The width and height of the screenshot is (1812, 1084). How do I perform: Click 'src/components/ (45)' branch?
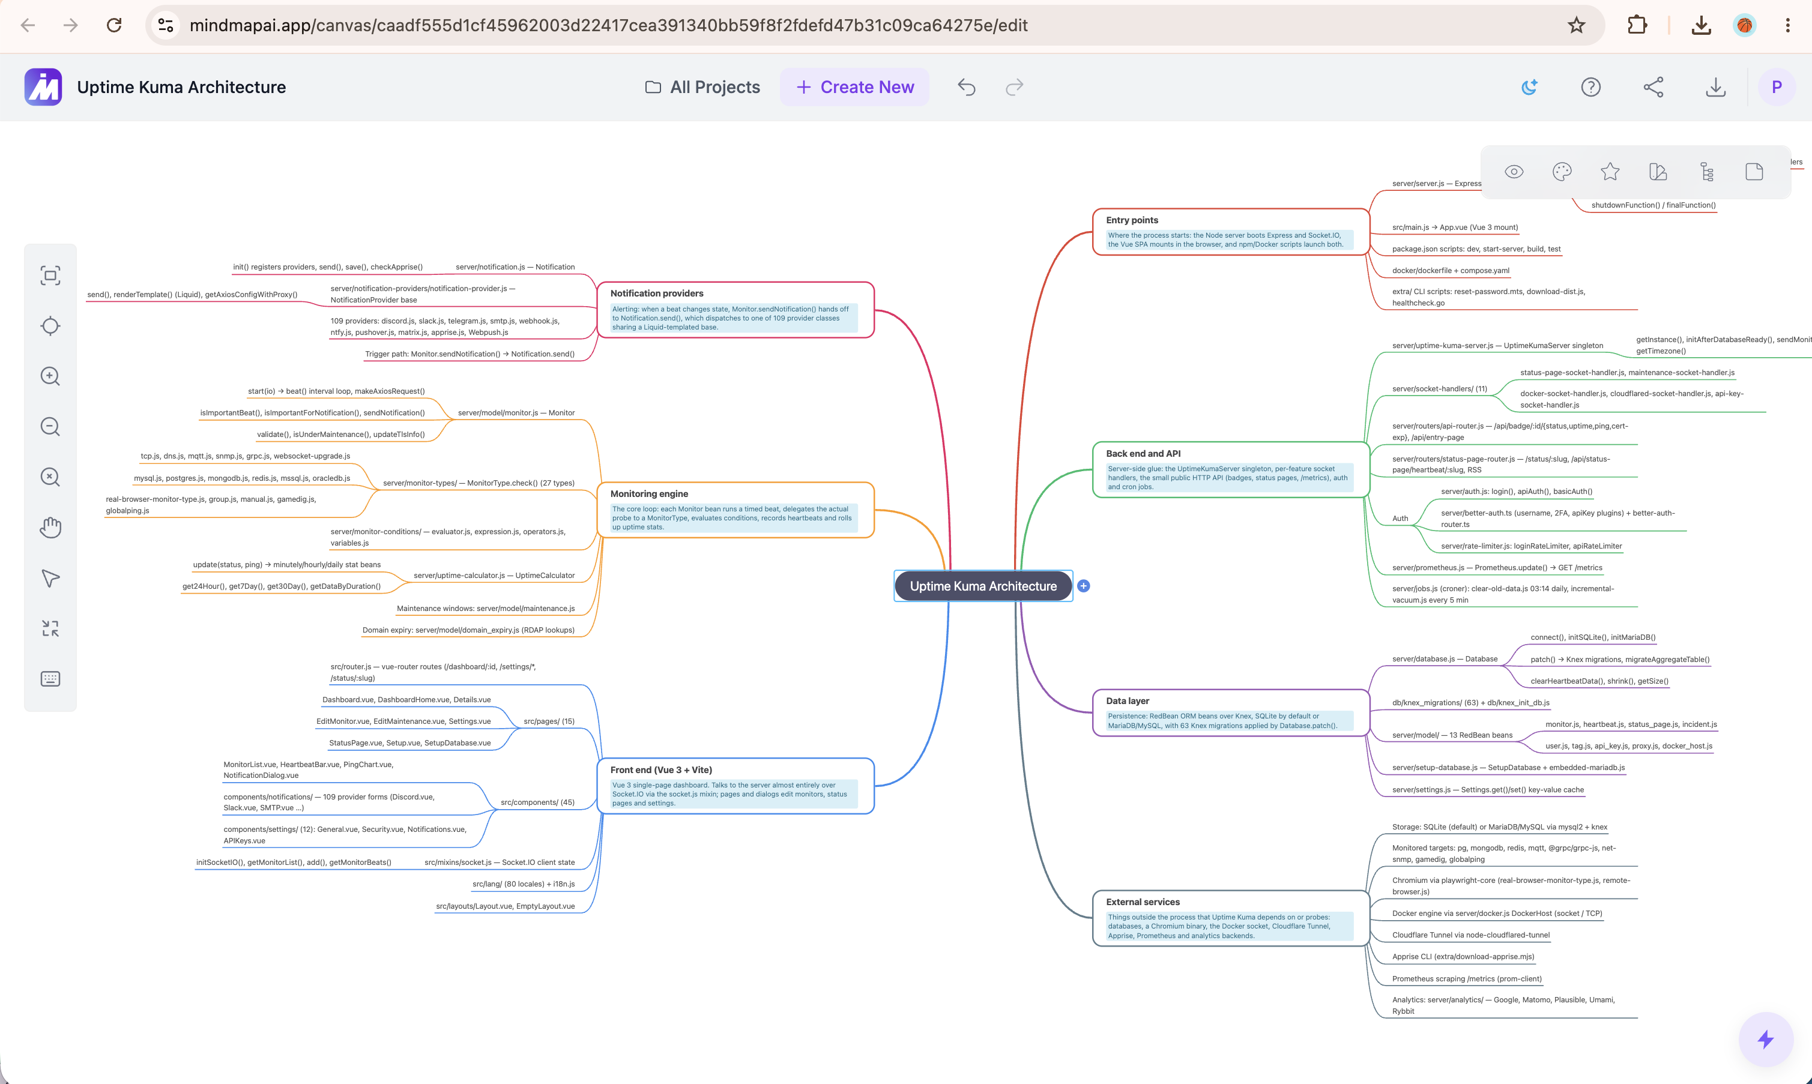[537, 802]
